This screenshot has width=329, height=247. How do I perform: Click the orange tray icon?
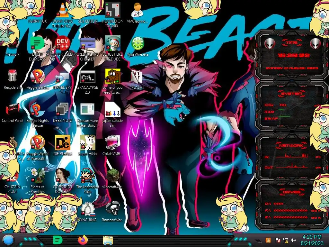268,240
